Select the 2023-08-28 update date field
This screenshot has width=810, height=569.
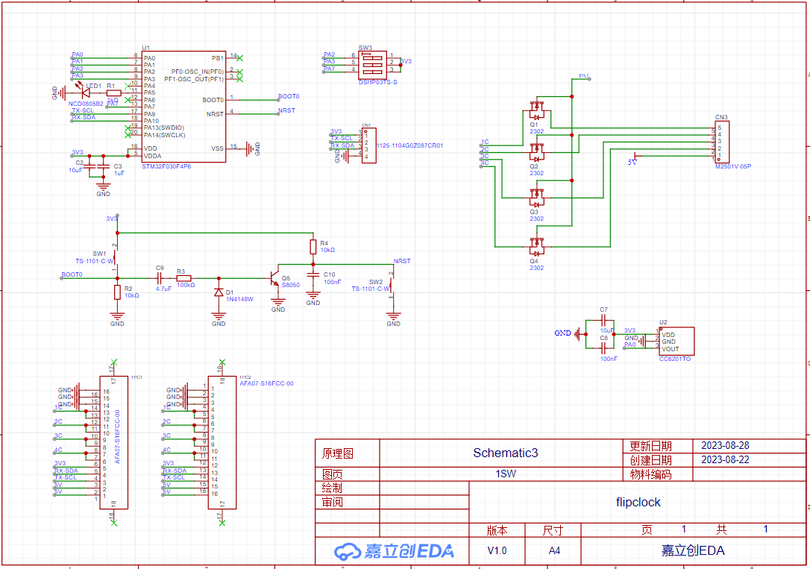pos(725,446)
